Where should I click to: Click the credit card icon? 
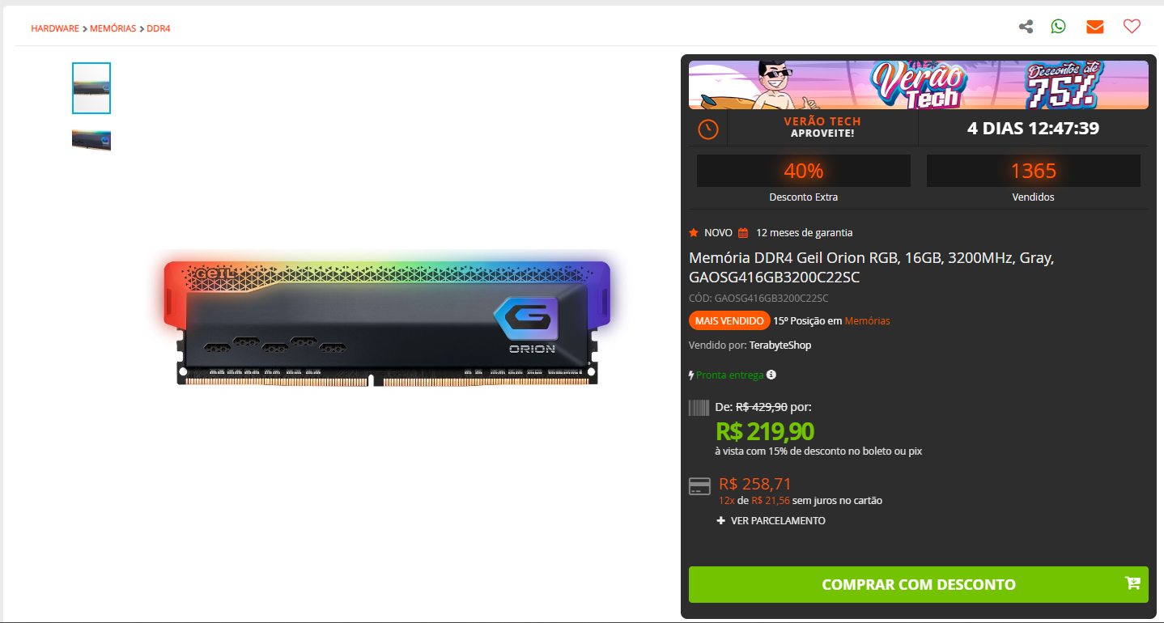[699, 486]
